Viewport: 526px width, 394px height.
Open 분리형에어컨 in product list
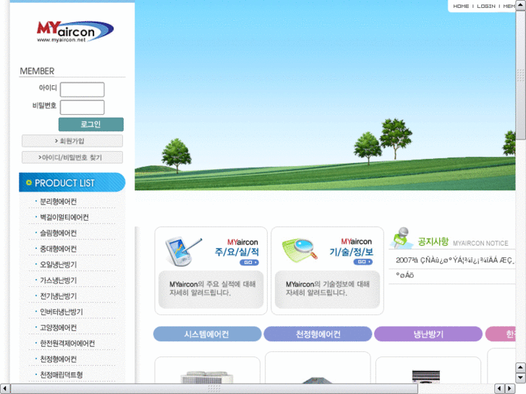point(58,202)
